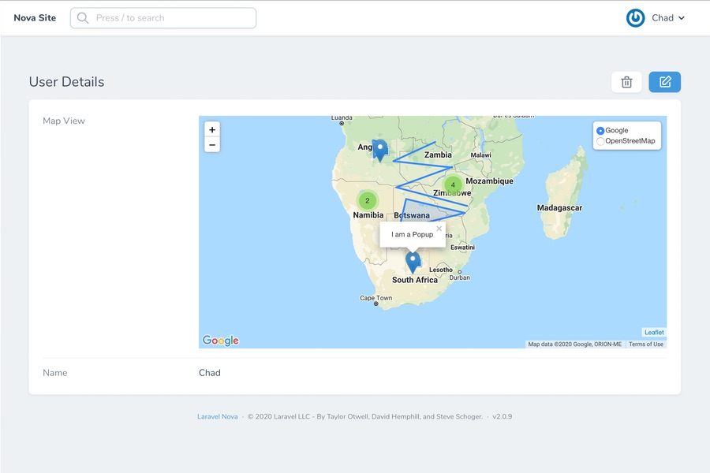
Task: Open the map Terms of Use link
Action: (645, 344)
